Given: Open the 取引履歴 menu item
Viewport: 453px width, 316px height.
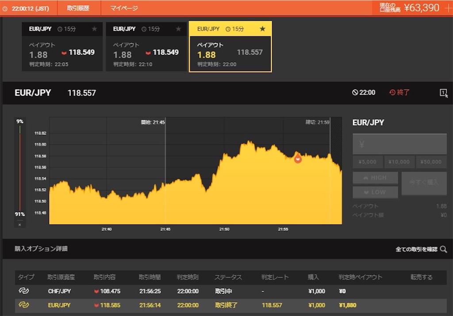Looking at the screenshot, I should 78,8.
